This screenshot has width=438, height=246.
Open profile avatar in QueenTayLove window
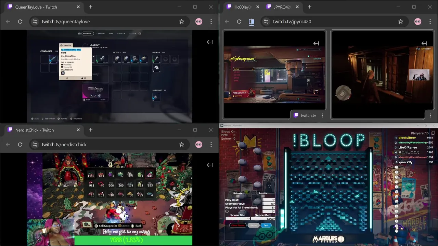pos(199,22)
